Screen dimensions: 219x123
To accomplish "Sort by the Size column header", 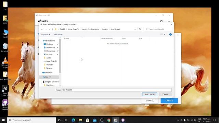I will [x=141, y=39].
